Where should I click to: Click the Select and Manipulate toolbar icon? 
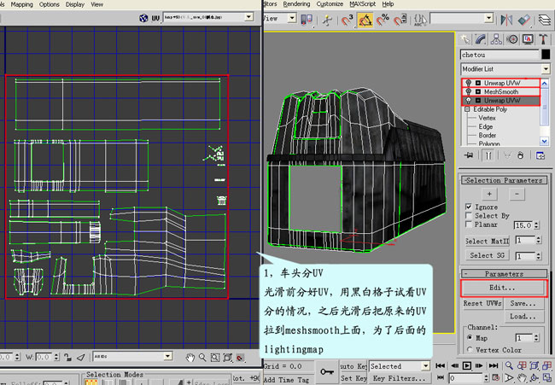[327, 20]
